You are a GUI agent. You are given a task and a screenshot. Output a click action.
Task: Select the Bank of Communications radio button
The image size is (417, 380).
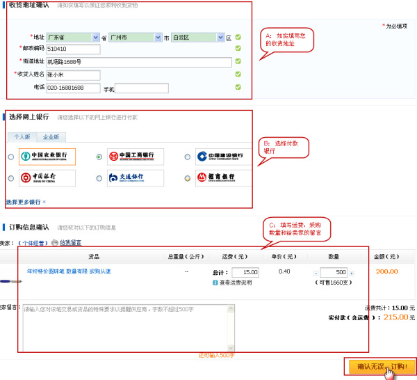pos(99,179)
